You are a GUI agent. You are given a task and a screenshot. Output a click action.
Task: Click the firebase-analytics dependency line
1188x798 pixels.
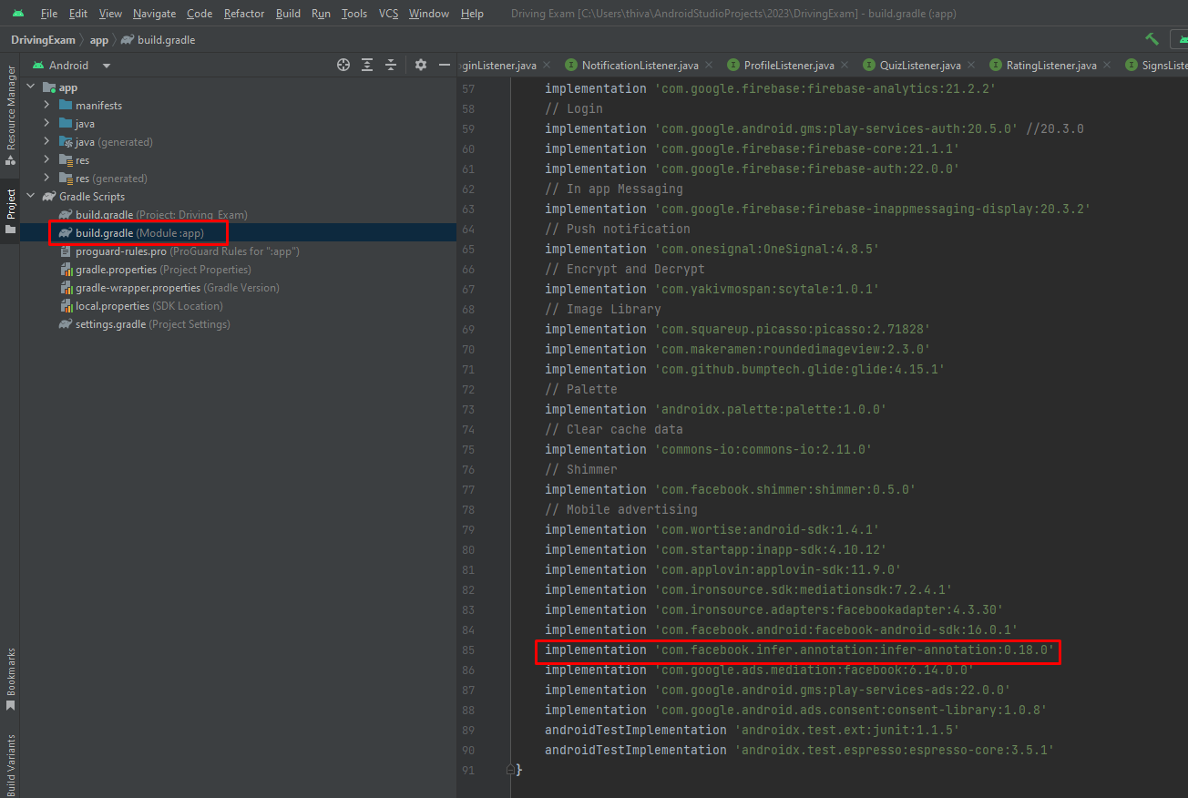click(x=770, y=89)
